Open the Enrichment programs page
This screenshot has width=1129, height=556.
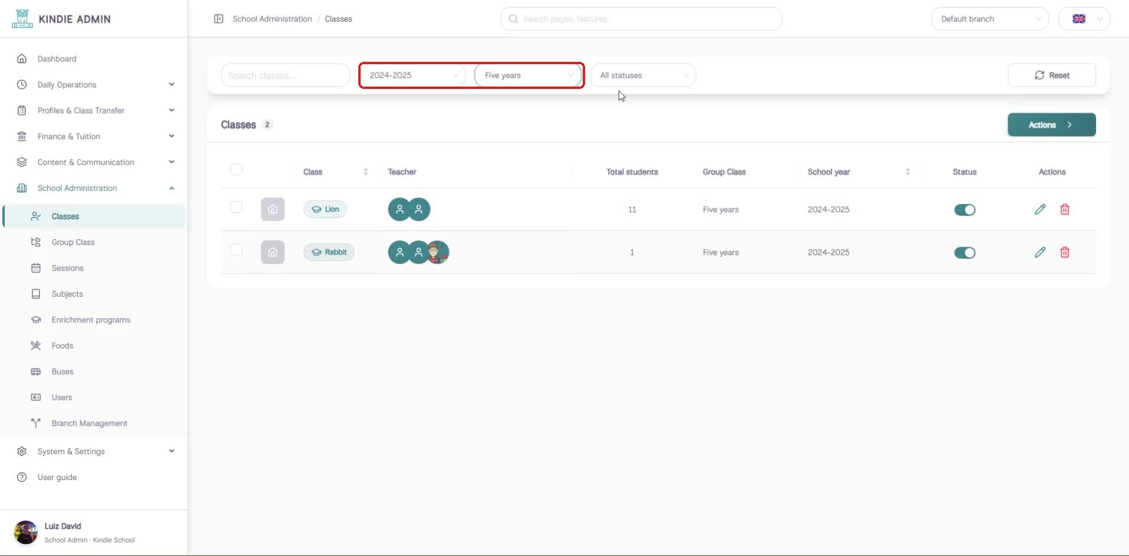[94, 320]
